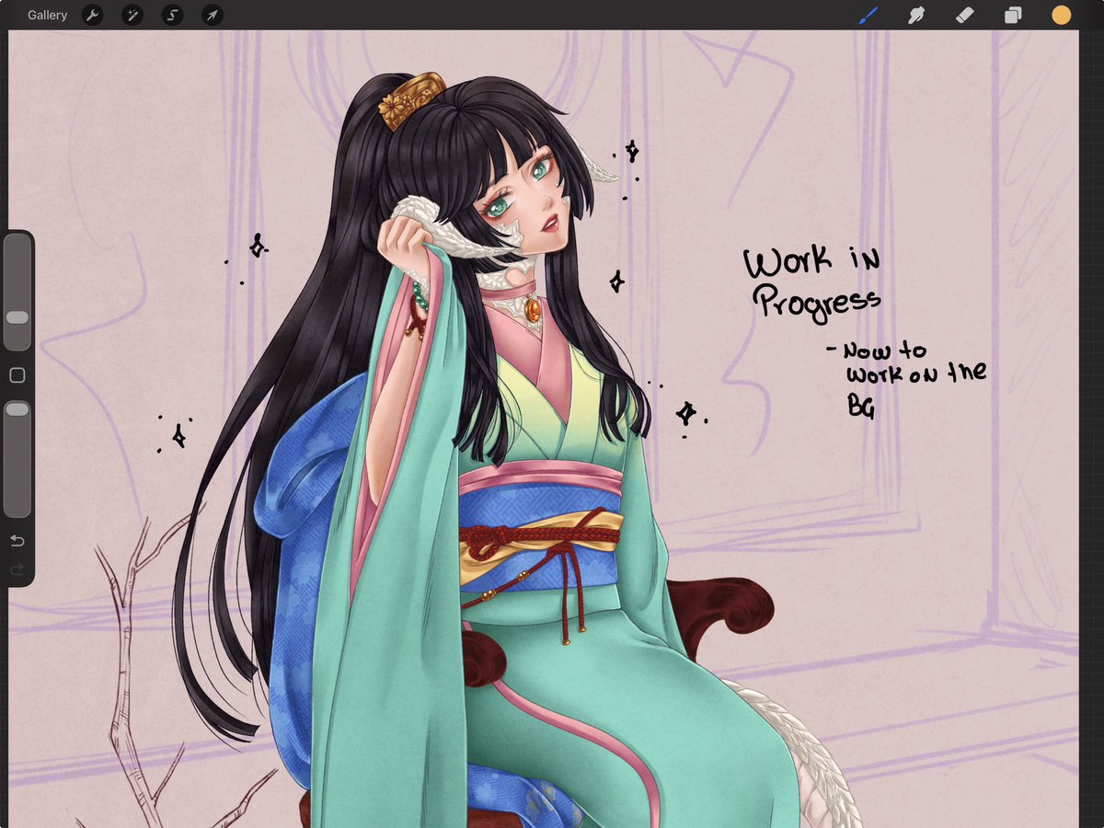This screenshot has width=1104, height=828.
Task: Adjust the brush opacity slider handle
Action: tap(17, 408)
